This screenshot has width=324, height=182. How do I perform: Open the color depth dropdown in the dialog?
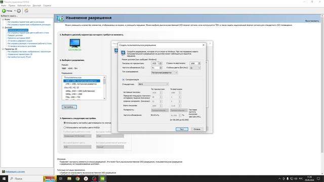(x=195, y=68)
